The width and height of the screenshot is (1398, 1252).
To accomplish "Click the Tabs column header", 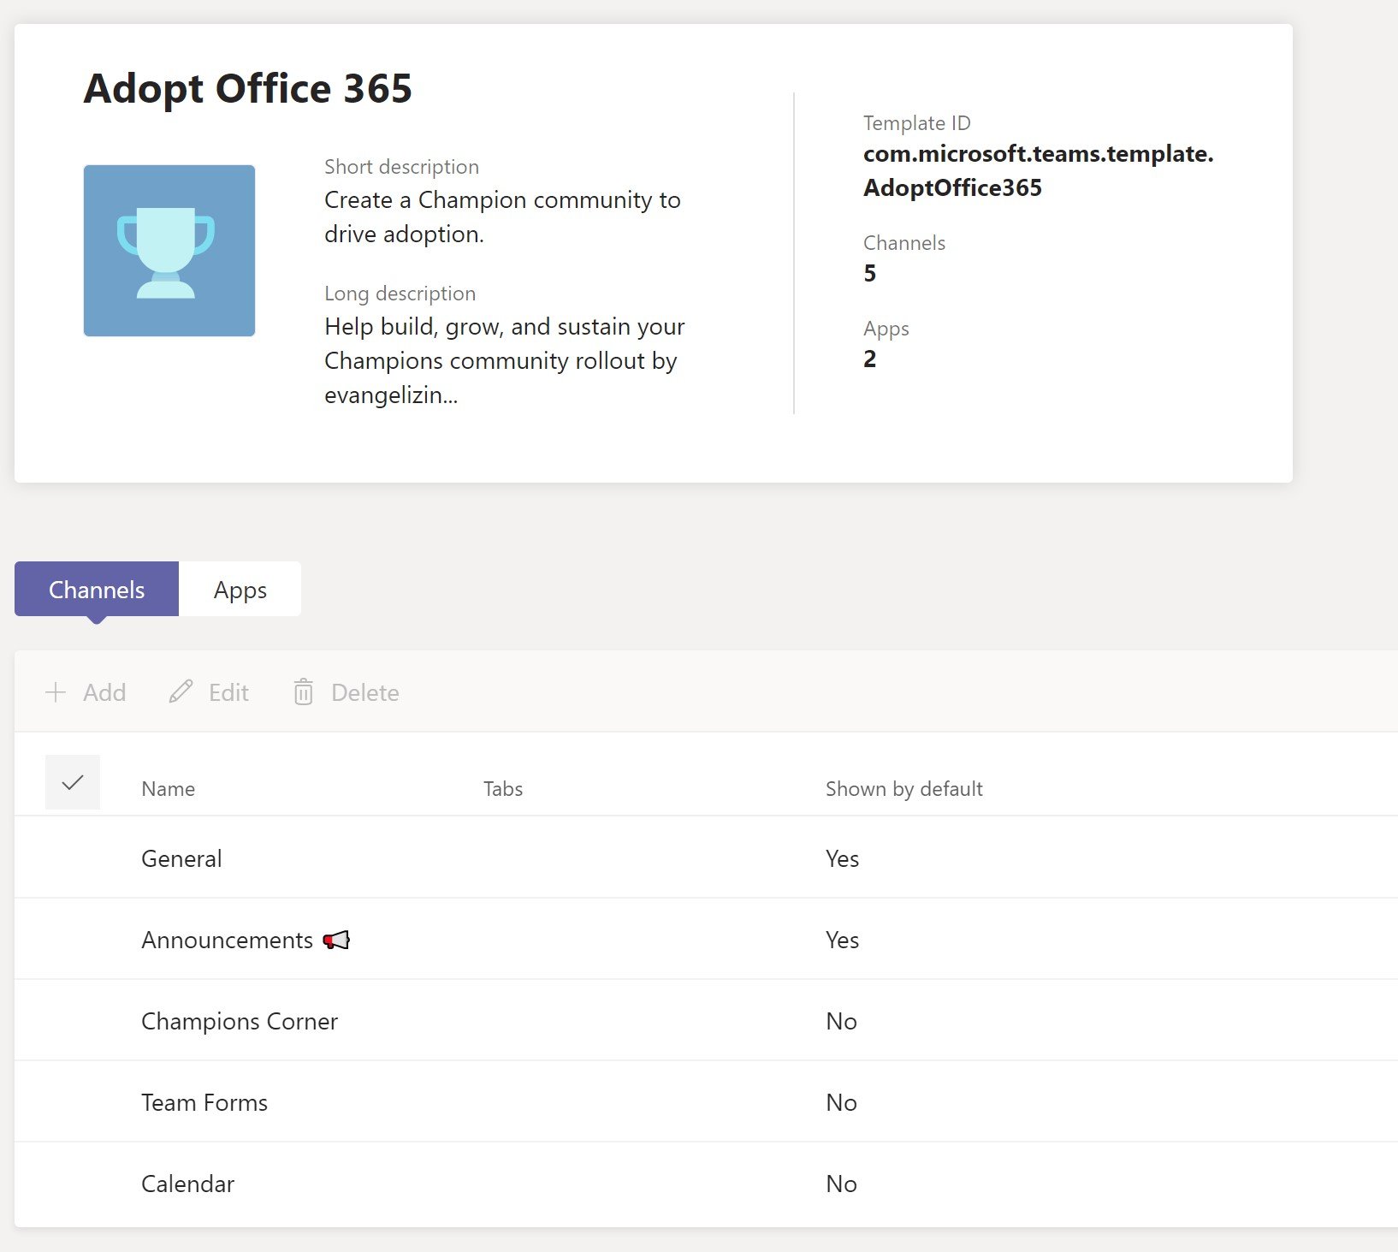I will (503, 788).
